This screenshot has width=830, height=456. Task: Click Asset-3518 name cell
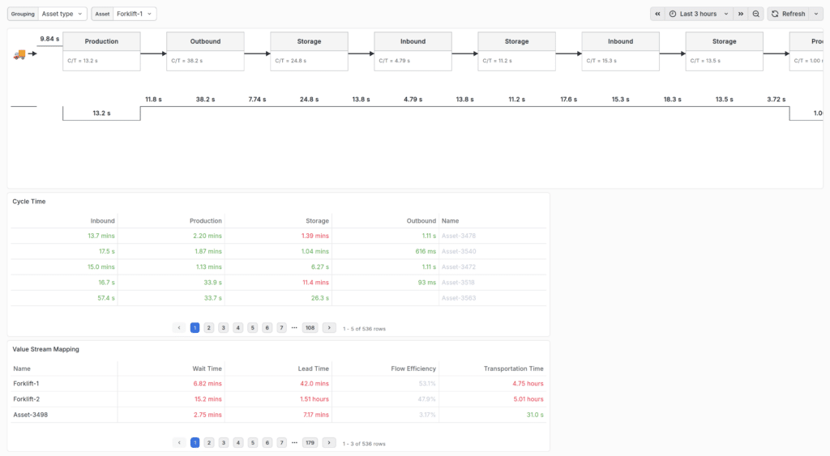pos(458,283)
